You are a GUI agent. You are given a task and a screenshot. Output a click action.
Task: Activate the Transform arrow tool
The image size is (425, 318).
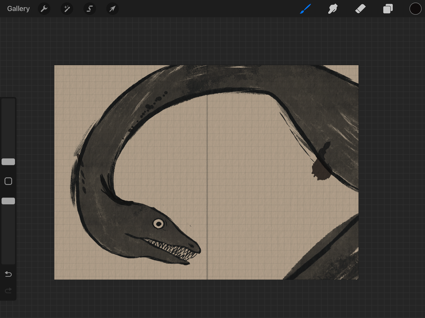(112, 9)
